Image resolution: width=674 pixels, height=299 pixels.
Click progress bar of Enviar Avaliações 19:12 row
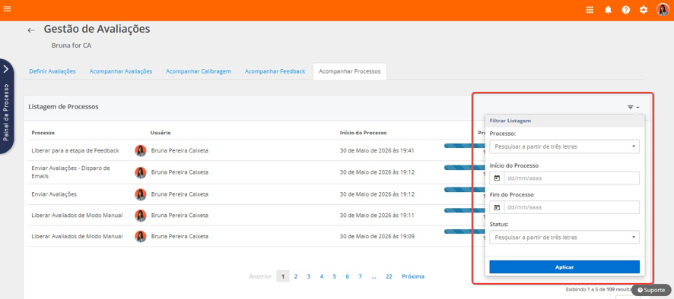click(x=464, y=190)
